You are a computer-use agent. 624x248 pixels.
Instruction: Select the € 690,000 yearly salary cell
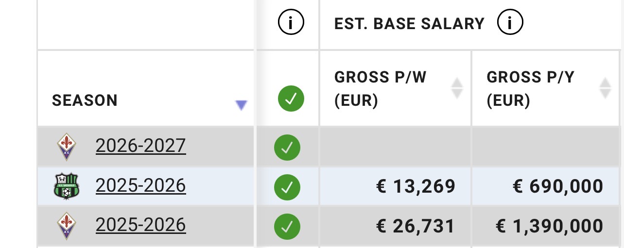tap(558, 186)
